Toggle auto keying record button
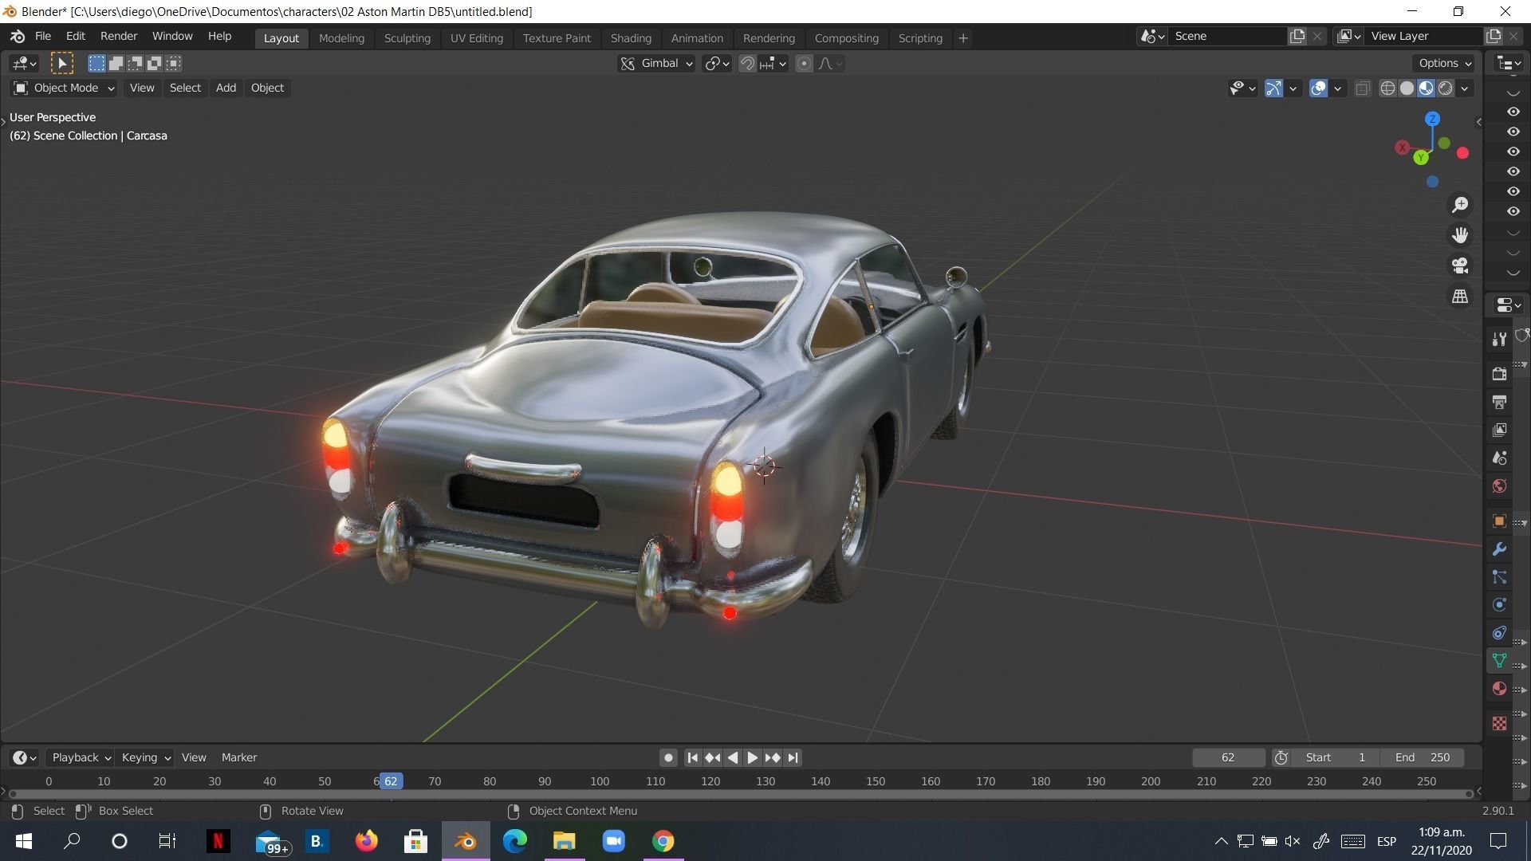Image resolution: width=1531 pixels, height=861 pixels. (668, 757)
